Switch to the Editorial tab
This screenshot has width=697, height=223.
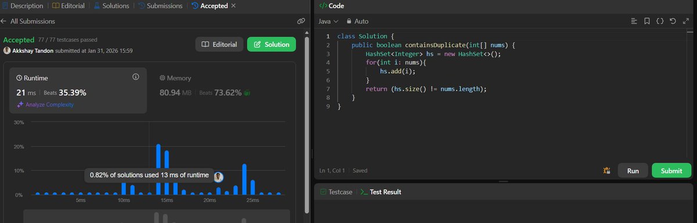[x=68, y=6]
